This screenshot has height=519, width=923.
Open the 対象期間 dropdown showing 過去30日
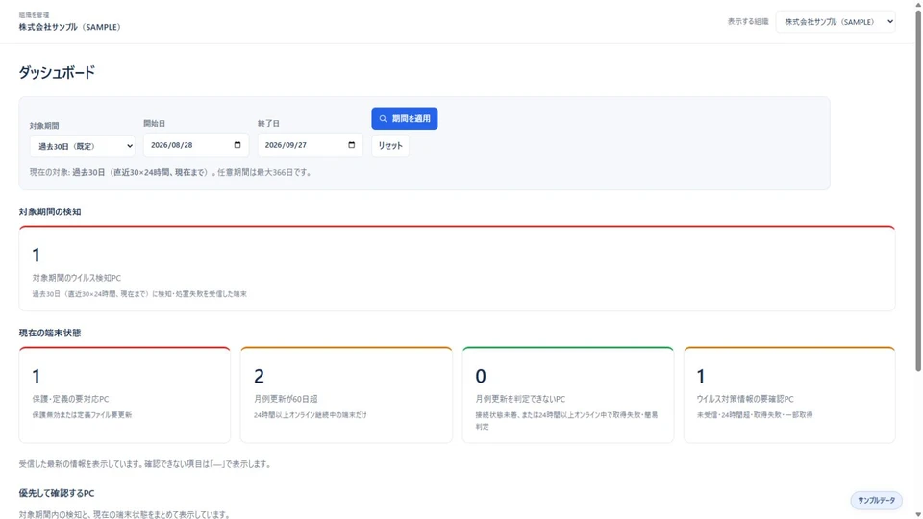(x=83, y=146)
